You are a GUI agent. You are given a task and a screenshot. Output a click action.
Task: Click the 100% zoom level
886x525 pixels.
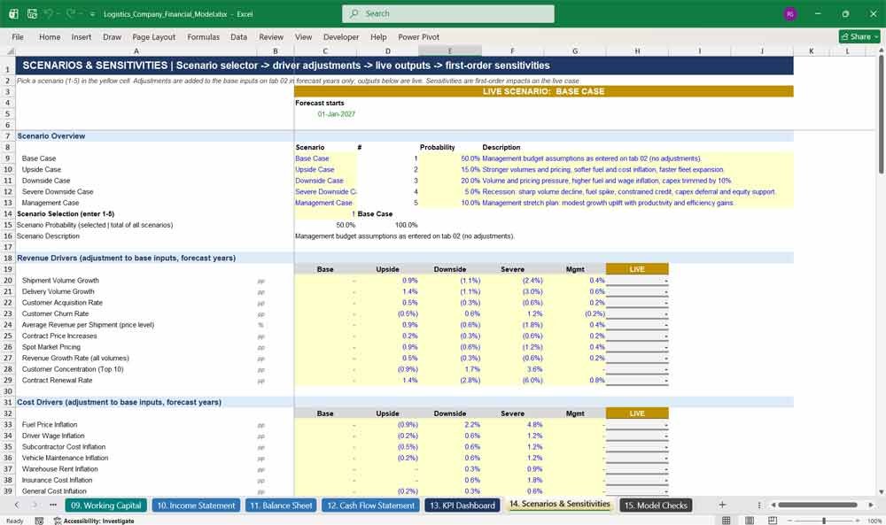[x=874, y=521]
